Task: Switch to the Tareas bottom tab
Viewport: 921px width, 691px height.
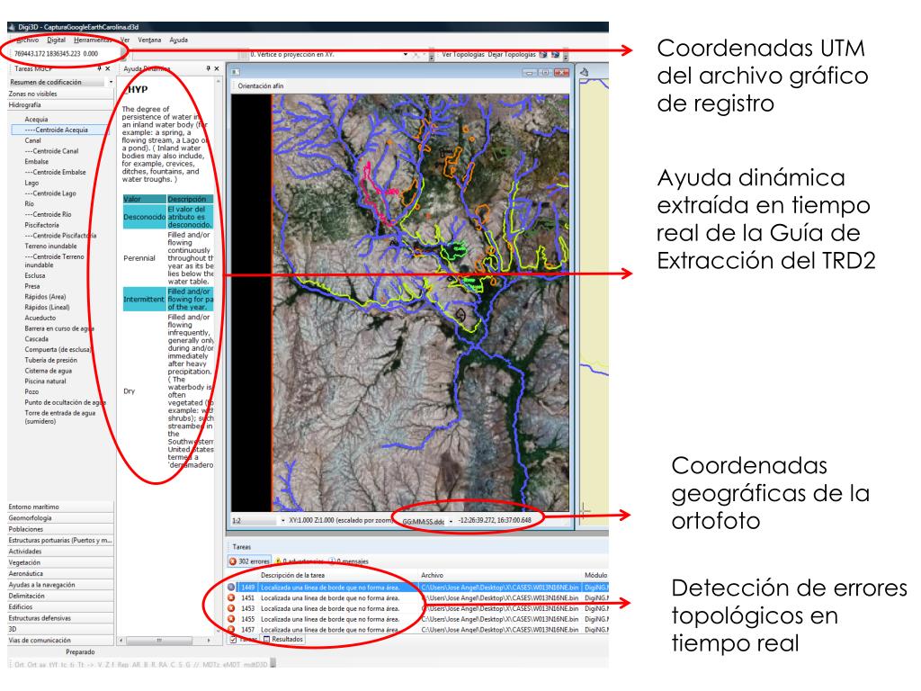Action: coord(244,640)
